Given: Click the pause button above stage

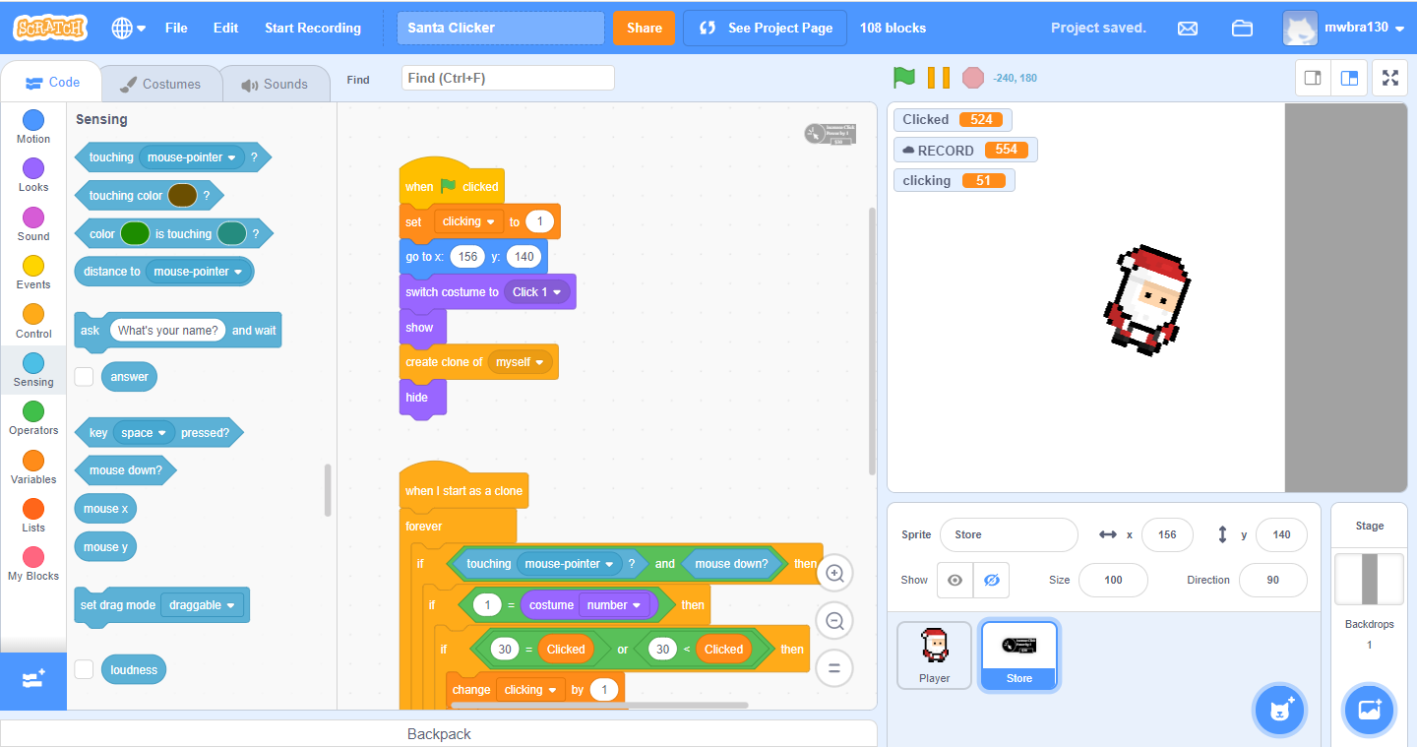Looking at the screenshot, I should tap(939, 78).
